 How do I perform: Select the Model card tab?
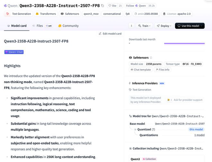tap(17, 26)
